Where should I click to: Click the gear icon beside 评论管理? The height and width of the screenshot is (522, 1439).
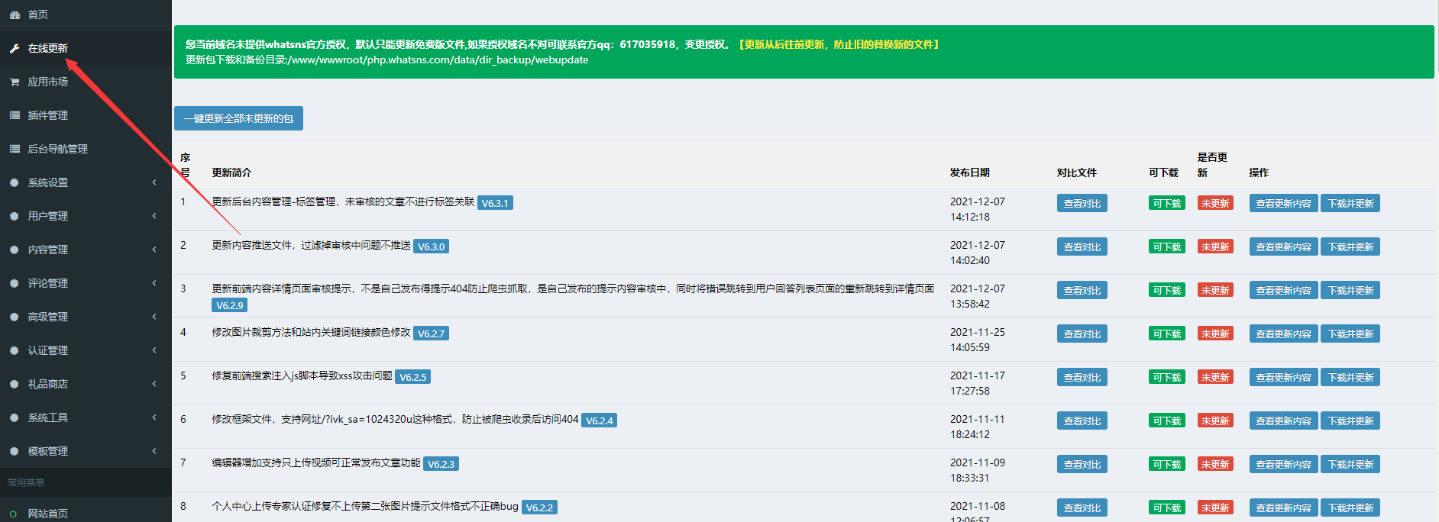coord(15,283)
